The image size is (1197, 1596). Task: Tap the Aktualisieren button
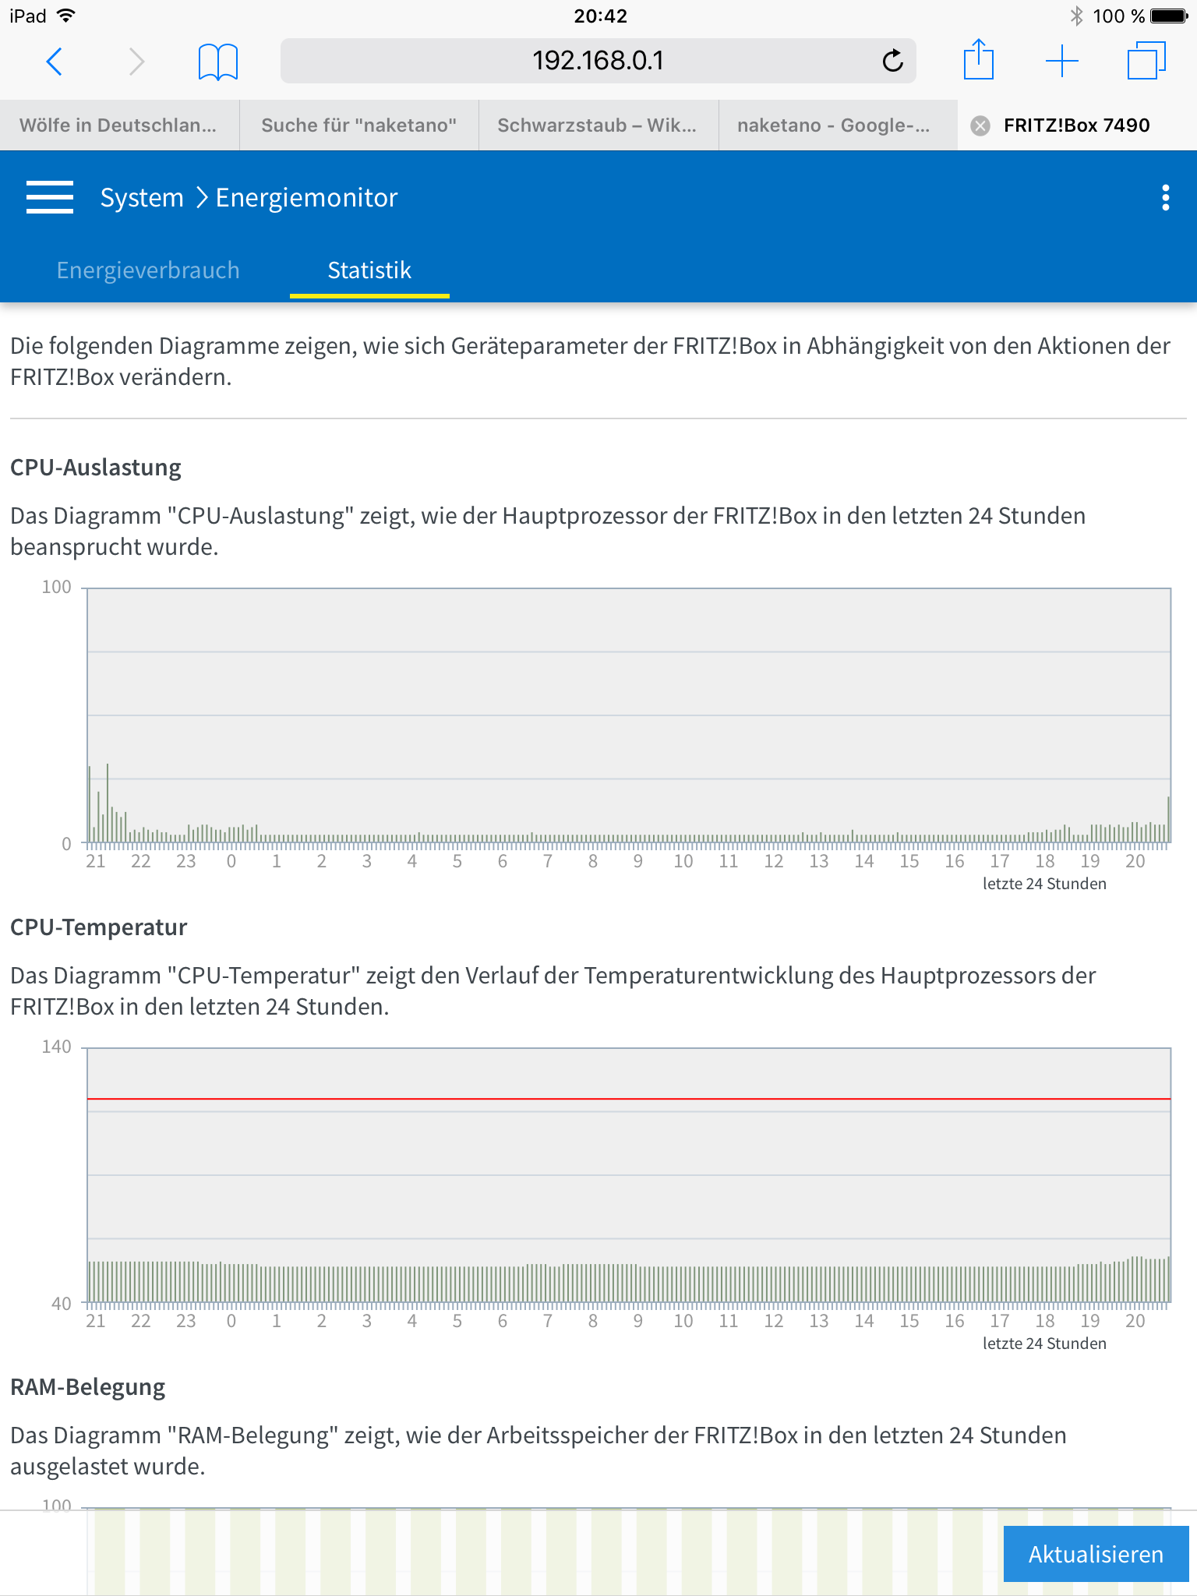coord(1096,1554)
